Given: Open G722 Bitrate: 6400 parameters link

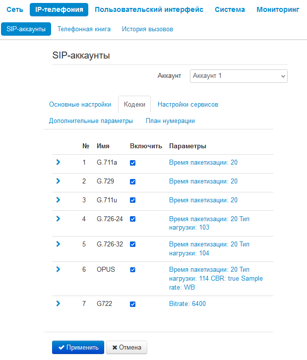Looking at the screenshot, I should click(x=187, y=304).
